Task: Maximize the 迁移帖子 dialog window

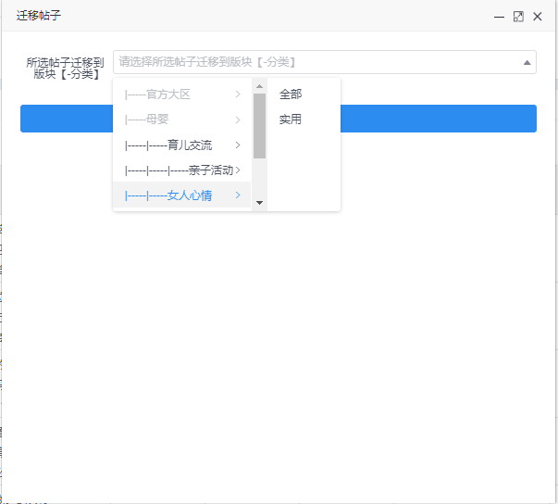Action: (x=518, y=17)
